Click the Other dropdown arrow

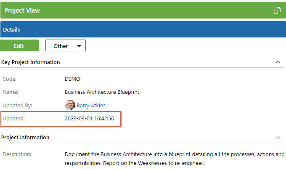coord(79,46)
